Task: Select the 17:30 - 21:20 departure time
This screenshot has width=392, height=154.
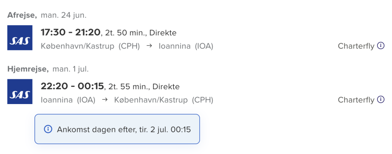Action: coord(70,32)
